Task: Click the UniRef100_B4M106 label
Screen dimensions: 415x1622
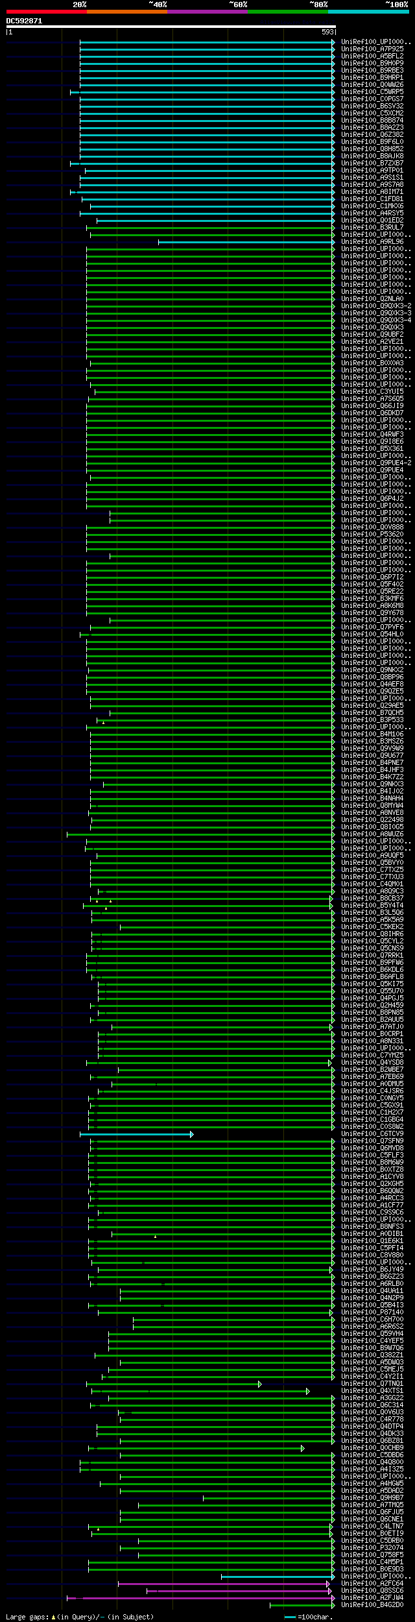Action: click(x=372, y=734)
